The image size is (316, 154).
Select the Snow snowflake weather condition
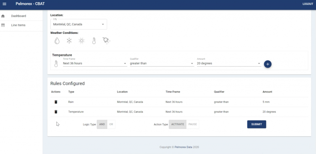pos(69,41)
